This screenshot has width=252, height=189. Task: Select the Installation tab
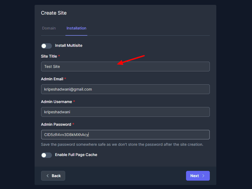(76, 28)
